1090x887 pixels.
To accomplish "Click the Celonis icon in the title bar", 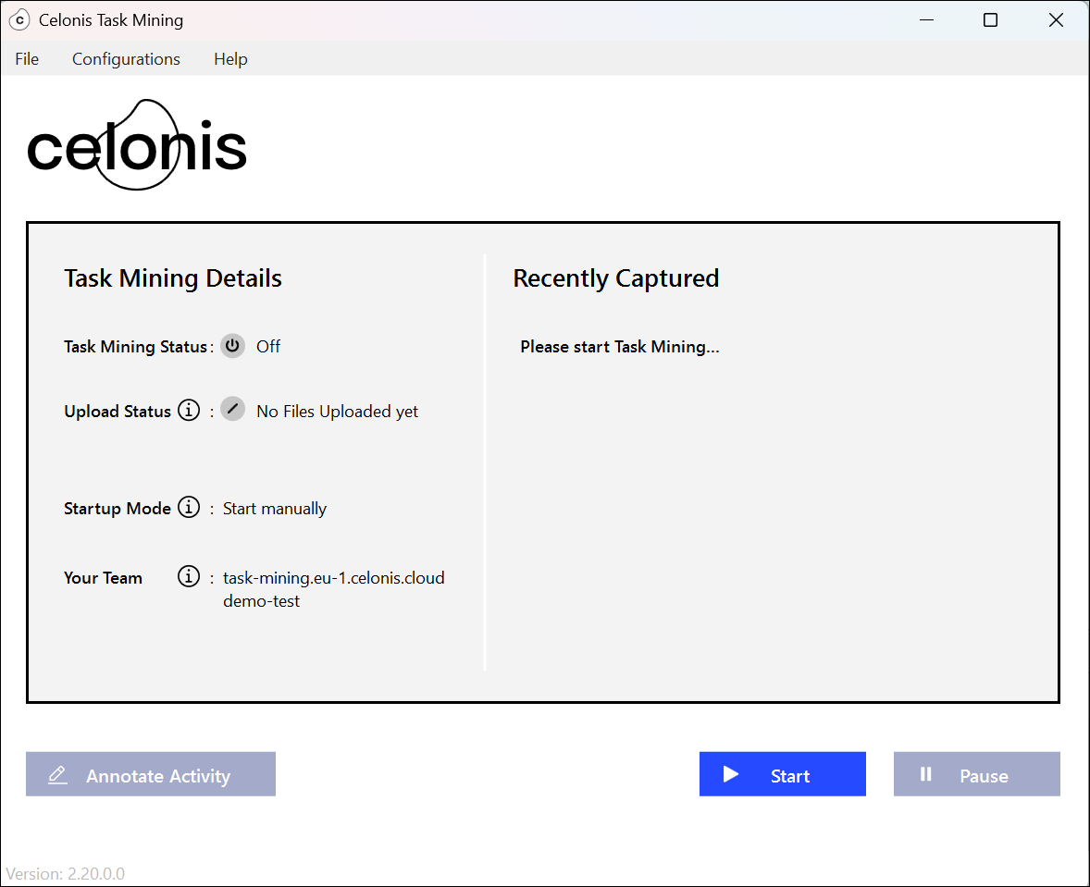I will click(19, 19).
